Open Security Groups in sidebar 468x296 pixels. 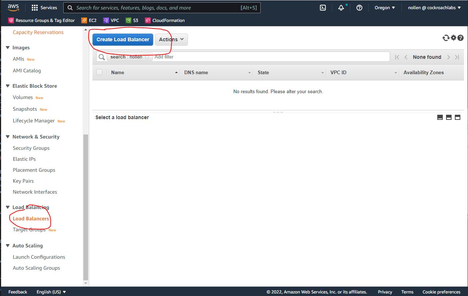point(31,148)
